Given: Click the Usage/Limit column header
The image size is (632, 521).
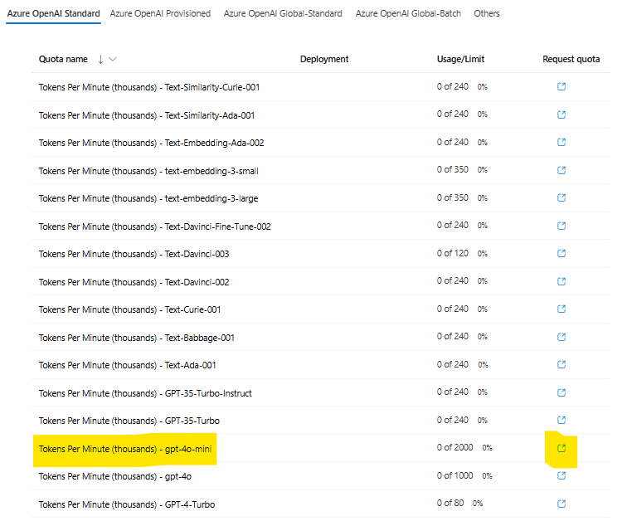Looking at the screenshot, I should [x=460, y=59].
